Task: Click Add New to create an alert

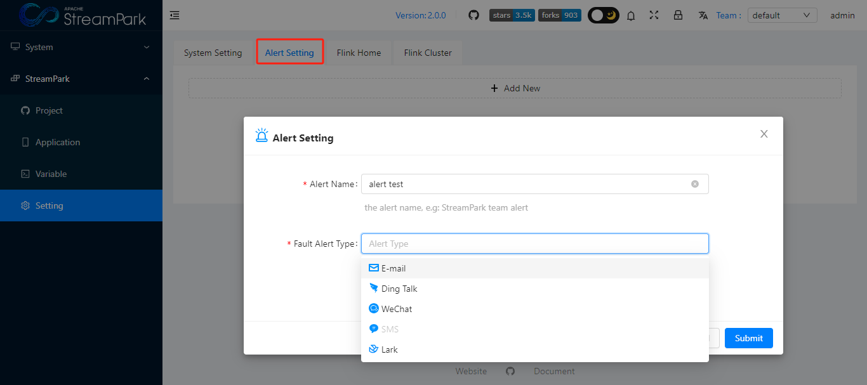Action: pyautogui.click(x=515, y=88)
